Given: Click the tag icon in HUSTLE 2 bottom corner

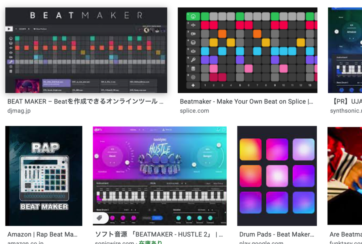Looking at the screenshot, I should pyautogui.click(x=99, y=218).
